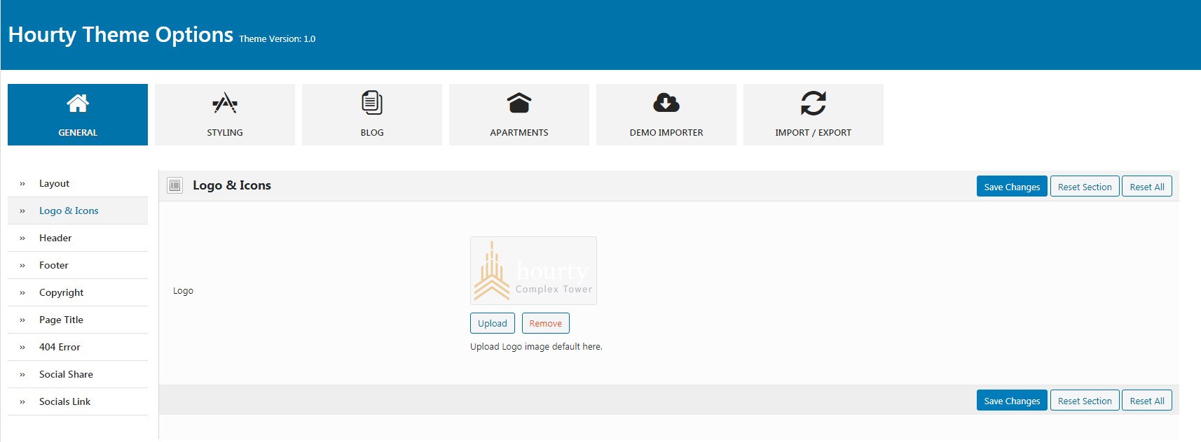Show the Social Share section

click(x=78, y=374)
